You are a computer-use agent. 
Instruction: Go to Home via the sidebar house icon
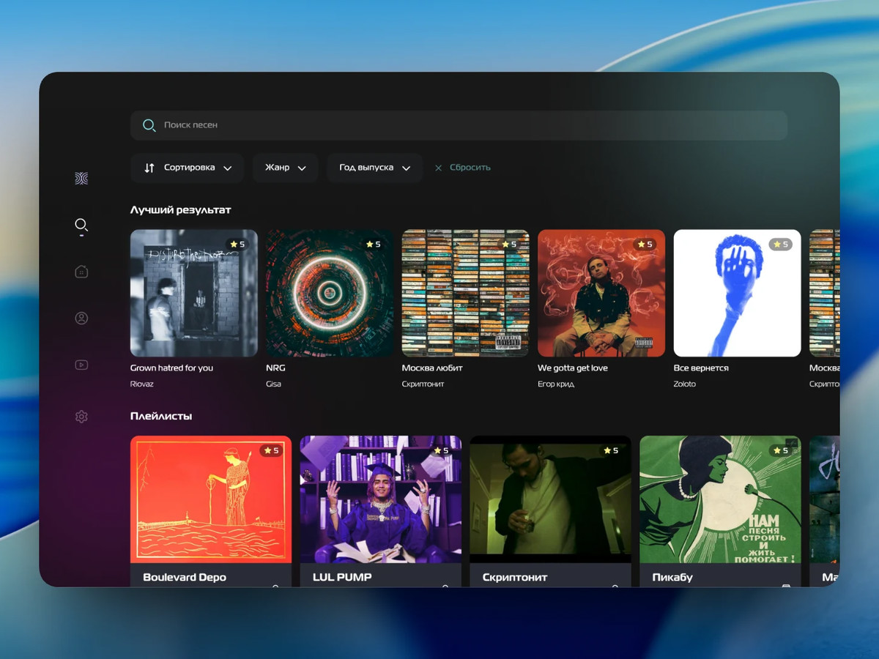click(x=81, y=272)
